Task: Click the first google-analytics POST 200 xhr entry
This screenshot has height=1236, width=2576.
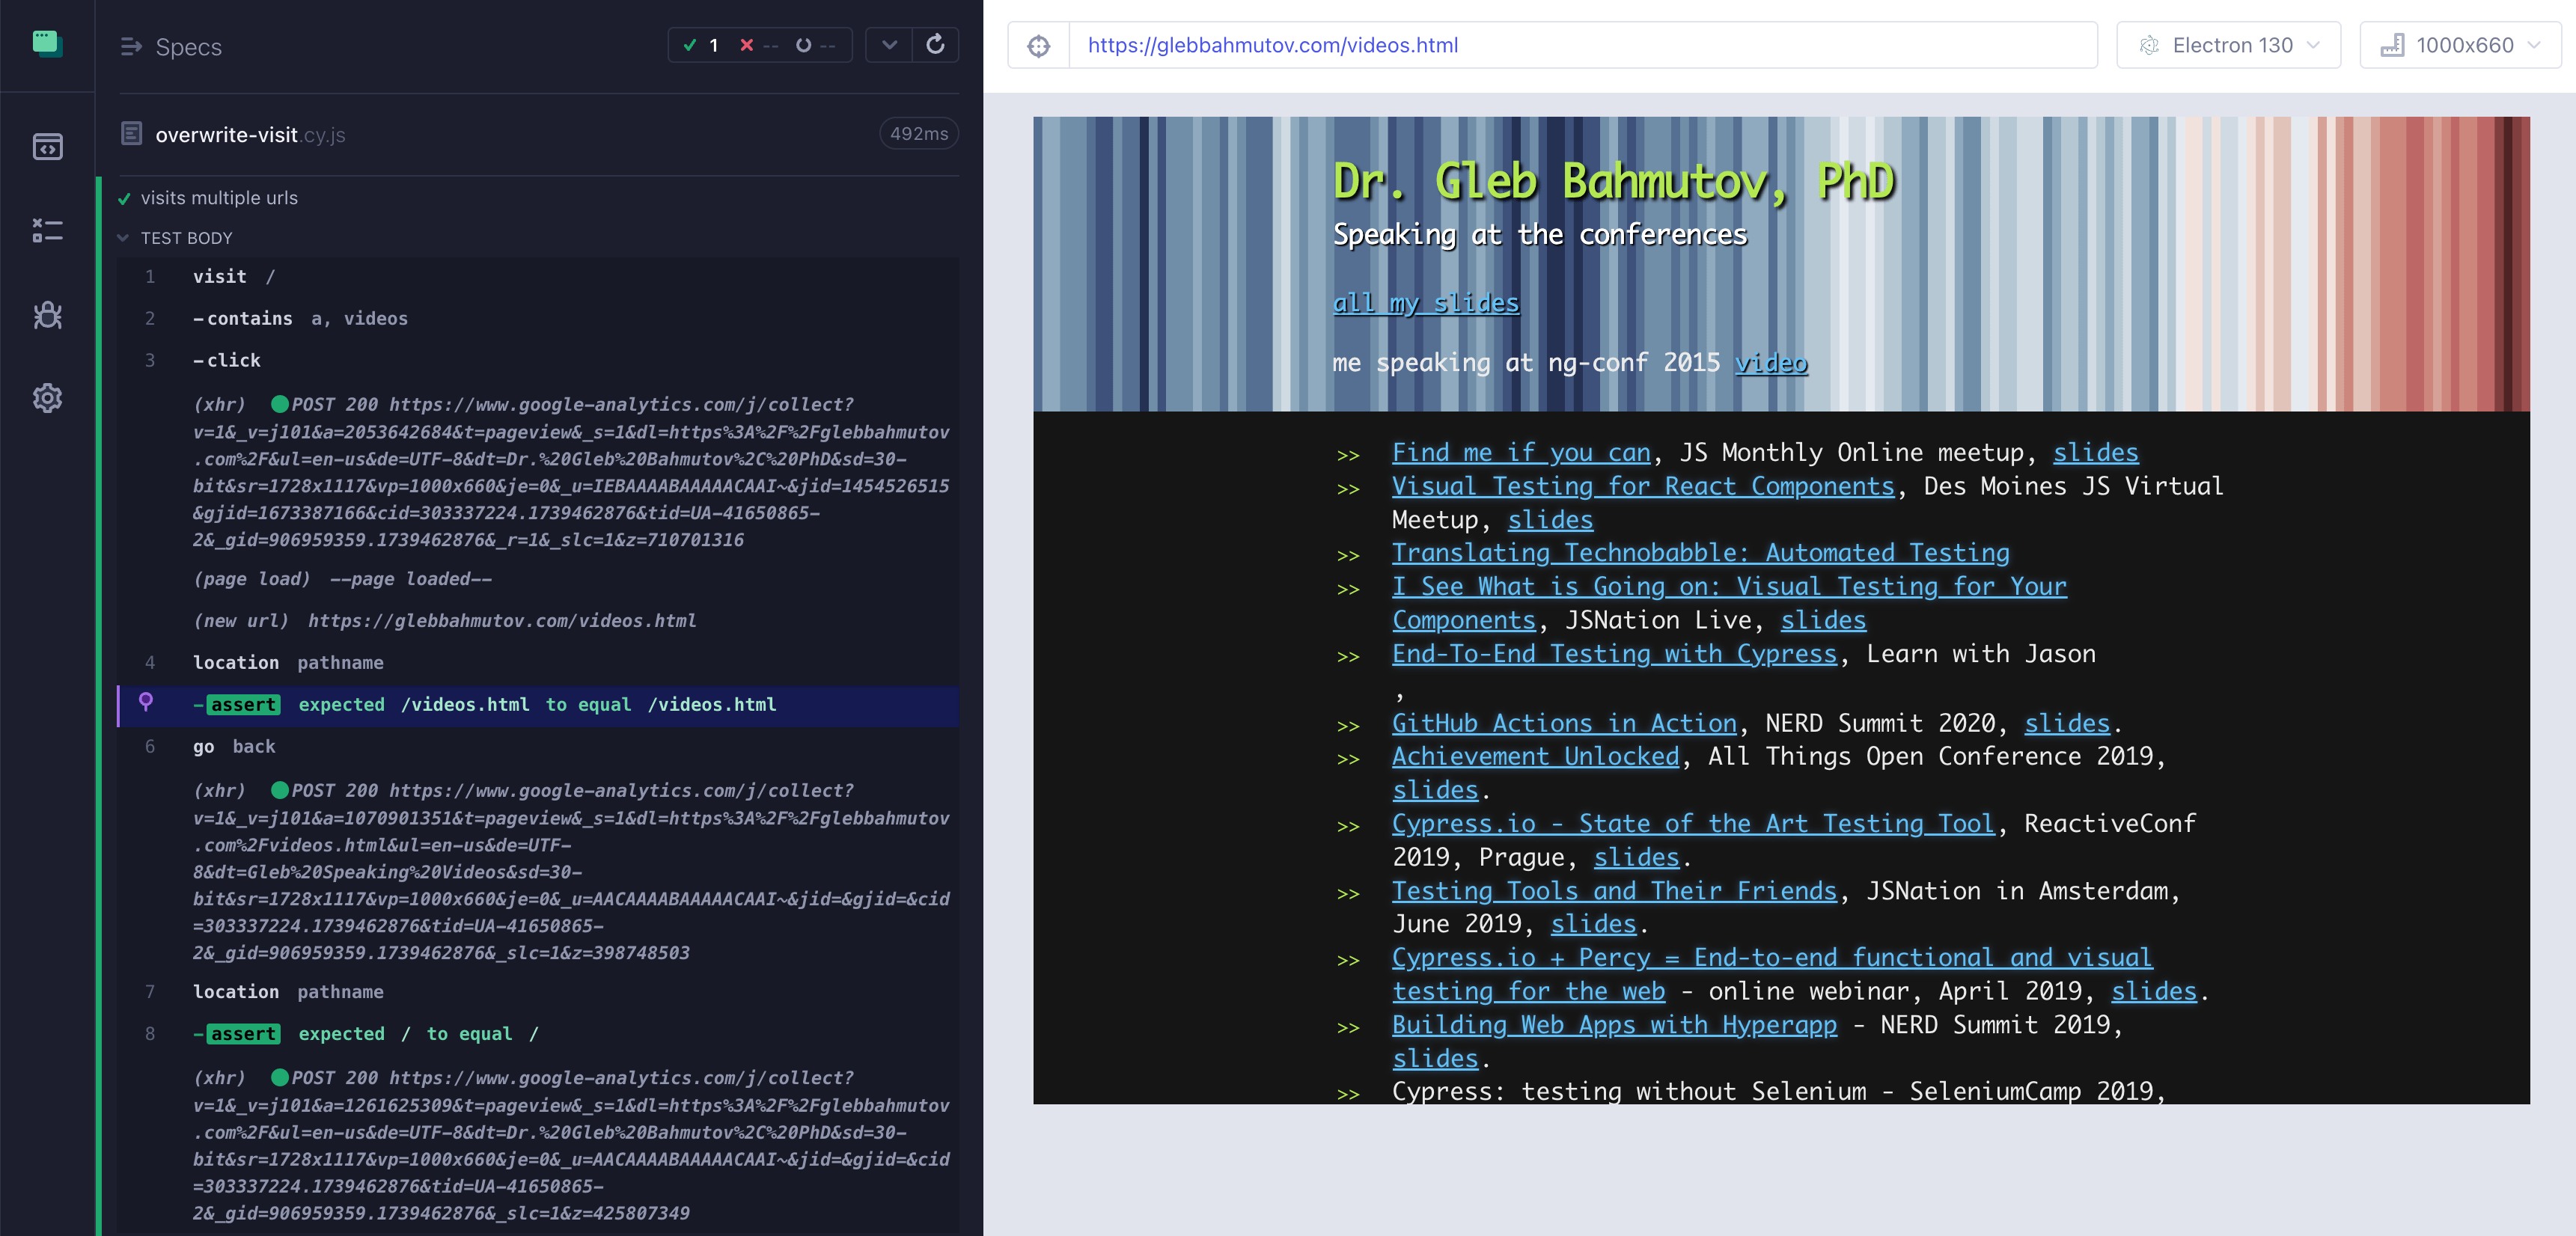Action: (538, 472)
